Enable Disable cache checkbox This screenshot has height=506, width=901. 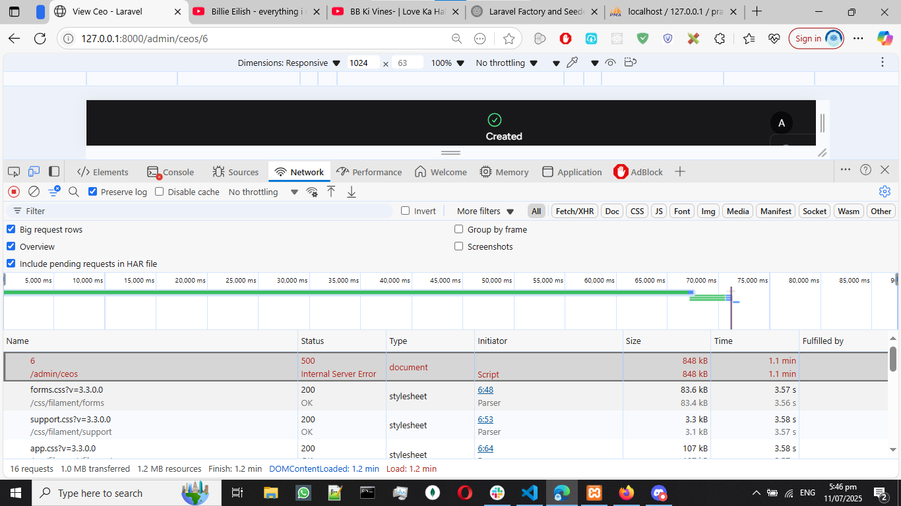[x=159, y=192]
